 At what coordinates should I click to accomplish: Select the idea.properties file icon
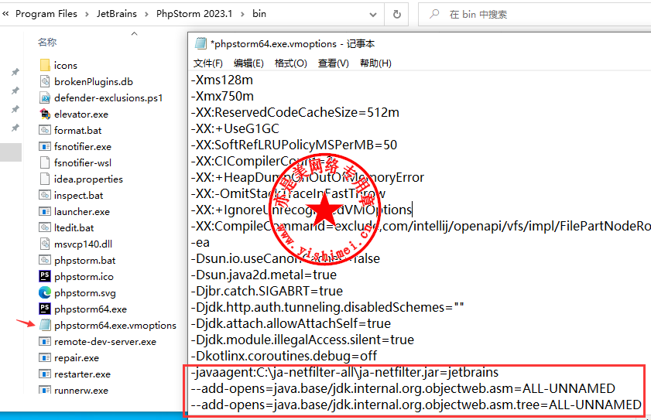coord(45,179)
